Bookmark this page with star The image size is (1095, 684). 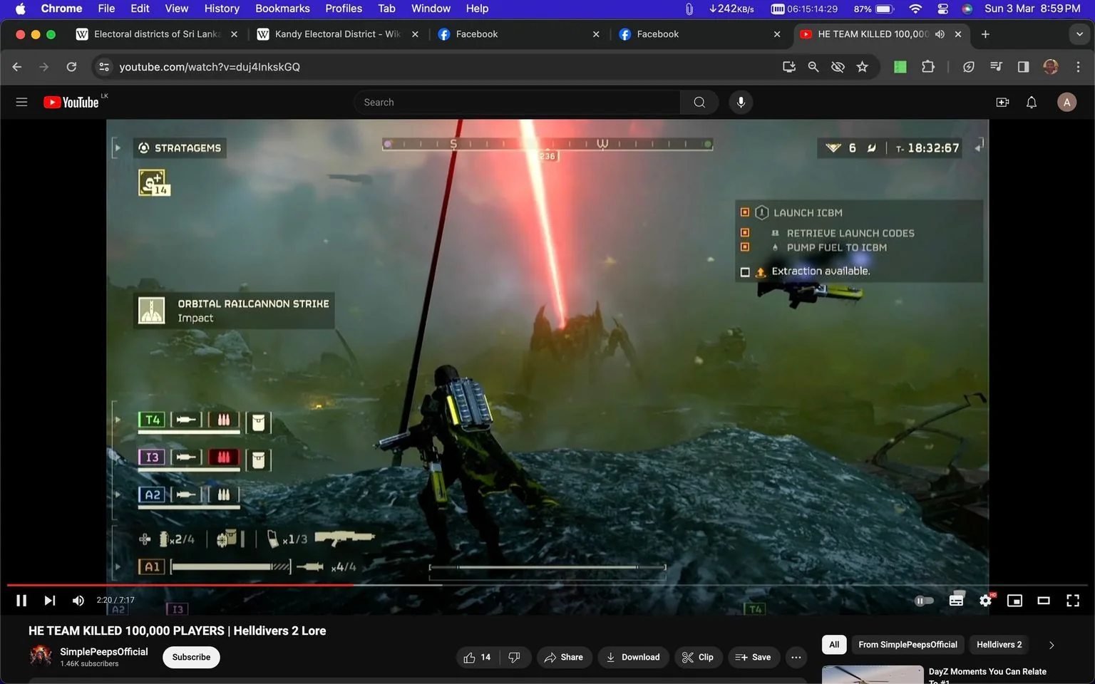[863, 66]
